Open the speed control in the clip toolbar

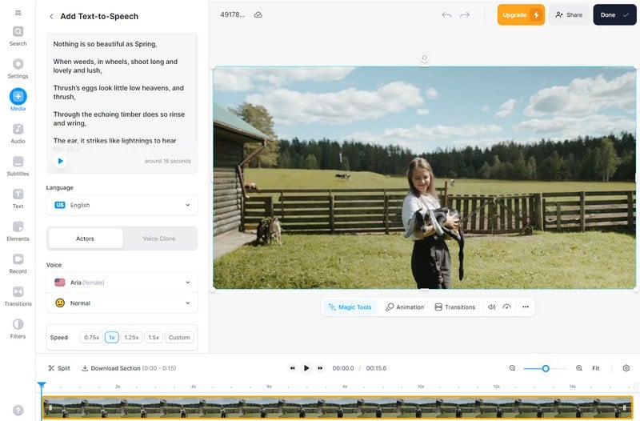pyautogui.click(x=506, y=307)
